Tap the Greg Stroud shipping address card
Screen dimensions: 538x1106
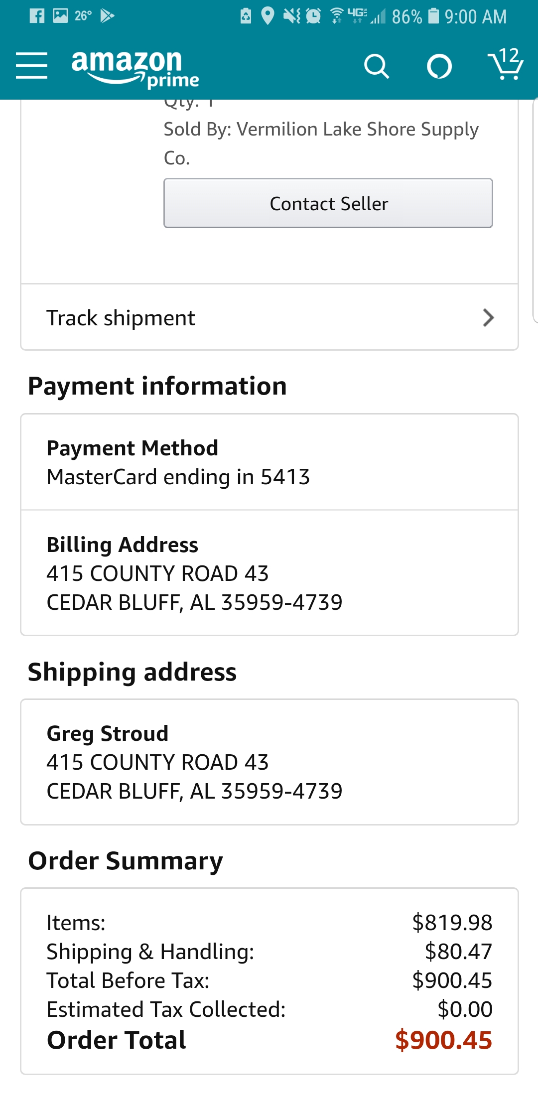[269, 762]
